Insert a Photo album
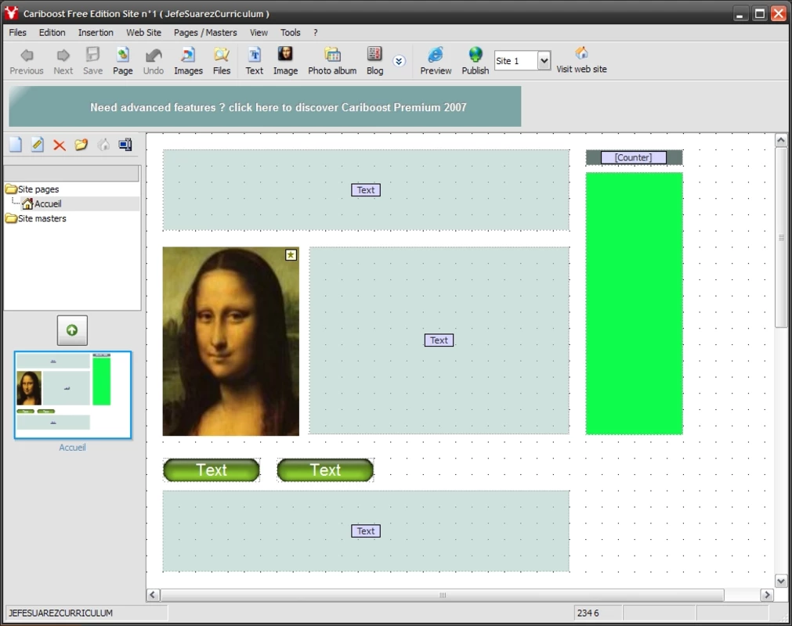Image resolution: width=792 pixels, height=626 pixels. pyautogui.click(x=332, y=60)
